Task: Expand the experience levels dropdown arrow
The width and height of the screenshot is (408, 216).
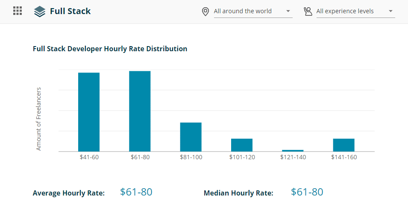Action: click(x=390, y=11)
